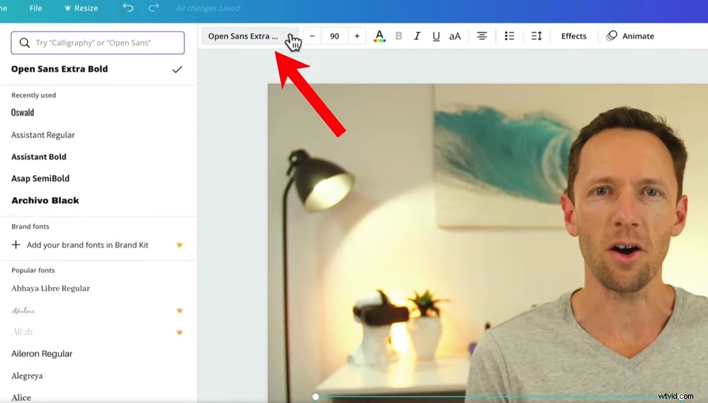Click the crown icon beside Brand Kit
The width and height of the screenshot is (708, 403).
[x=179, y=245]
